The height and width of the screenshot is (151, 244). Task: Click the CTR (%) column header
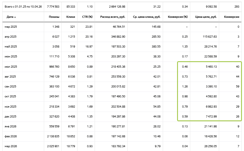[x=87, y=17]
